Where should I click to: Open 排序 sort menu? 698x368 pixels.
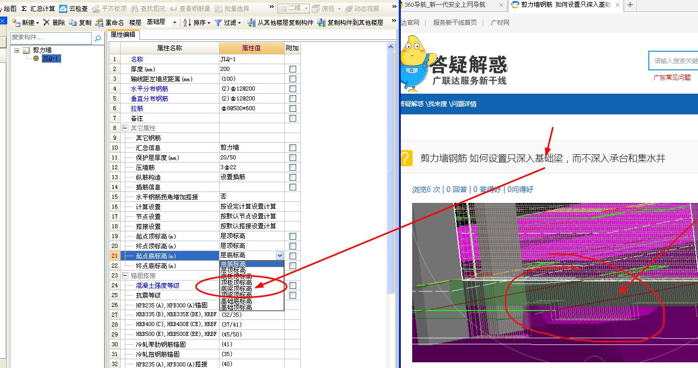[197, 23]
